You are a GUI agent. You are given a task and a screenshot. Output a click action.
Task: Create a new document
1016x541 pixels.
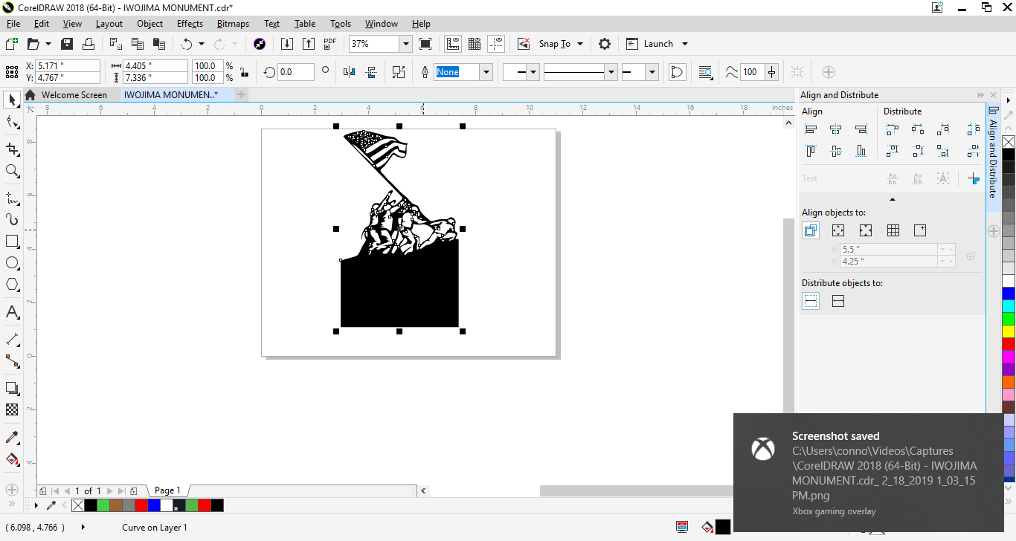12,44
